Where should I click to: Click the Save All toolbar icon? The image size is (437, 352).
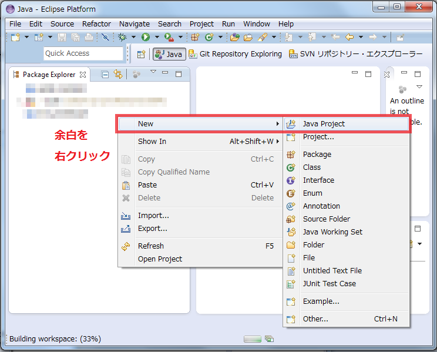75,37
